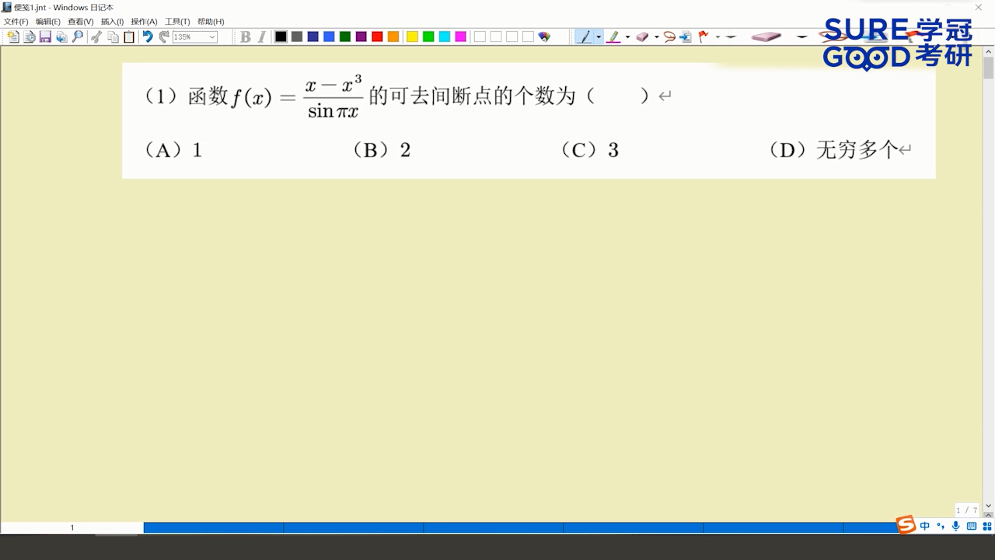The width and height of the screenshot is (995, 560).
Task: Select the Eraser tool
Action: point(642,37)
